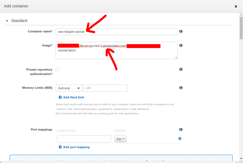This screenshot has width=243, height=163.
Task: Click the Image field info icon
Action: tap(181, 45)
